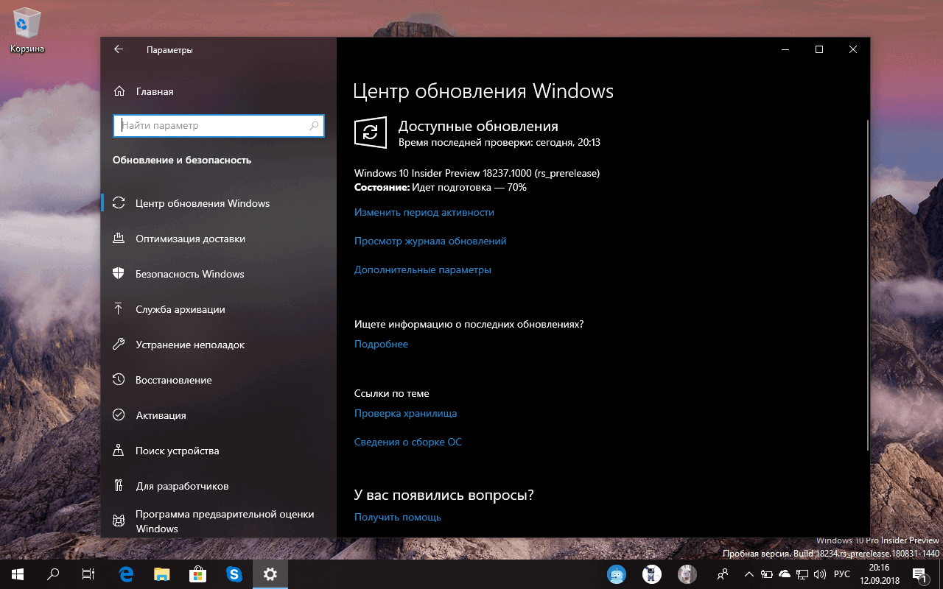Expand hidden icons in the system tray
Viewport: 943px width, 589px height.
tap(749, 574)
